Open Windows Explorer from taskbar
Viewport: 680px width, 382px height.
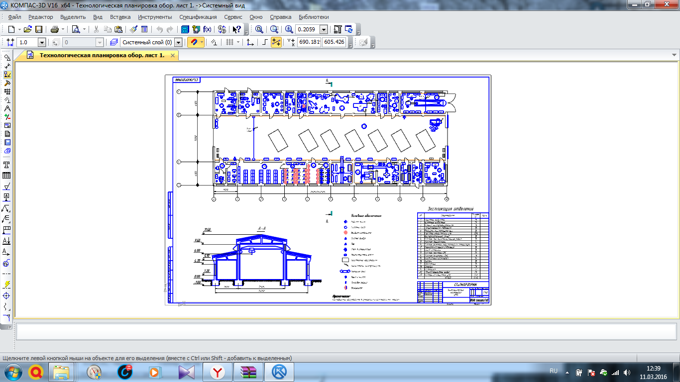[62, 372]
